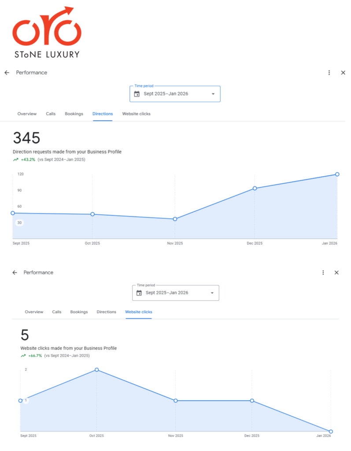The image size is (351, 451).
Task: Switch to Overview tab in lower panel
Action: click(34, 312)
